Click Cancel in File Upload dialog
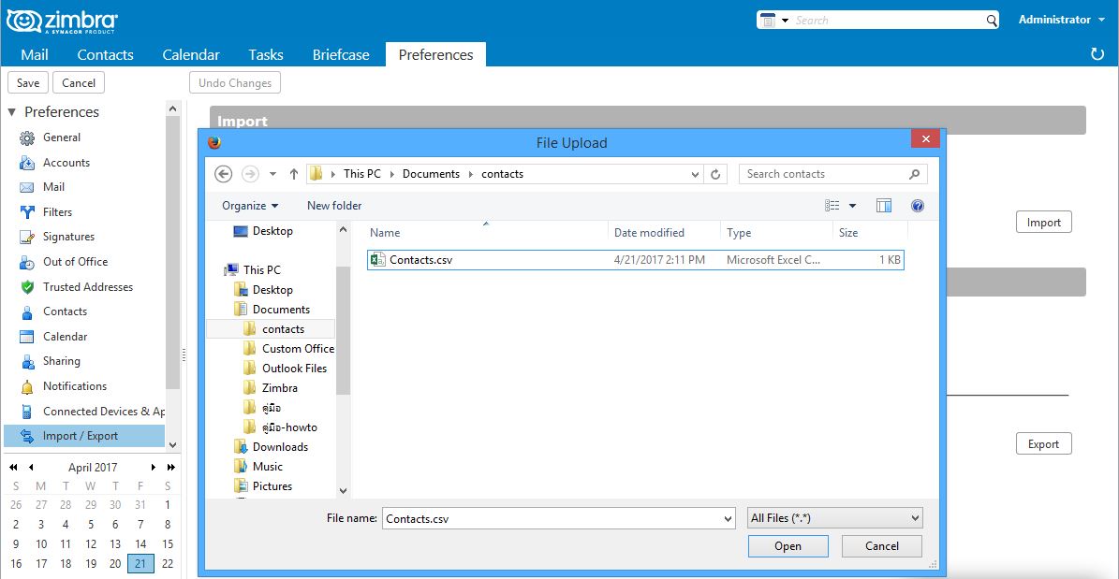The image size is (1119, 579). 881,546
